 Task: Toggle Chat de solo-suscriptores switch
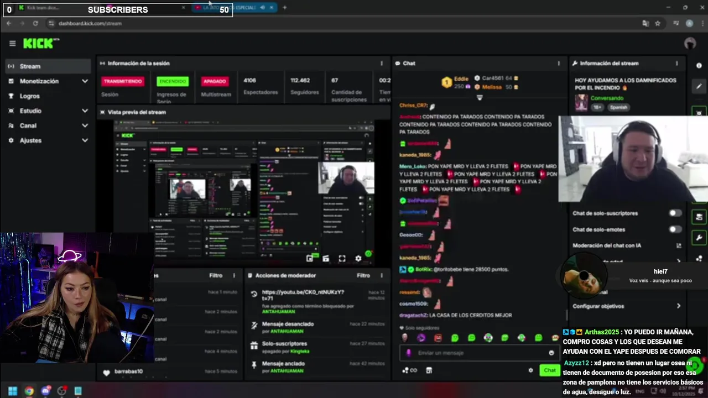point(675,213)
